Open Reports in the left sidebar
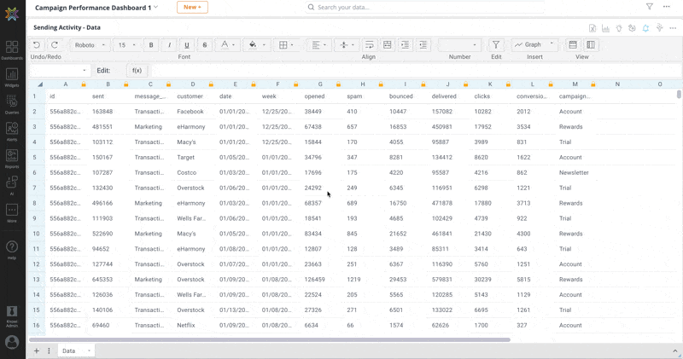 [x=12, y=158]
